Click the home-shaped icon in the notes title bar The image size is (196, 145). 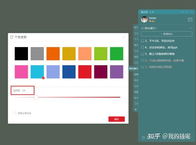(183, 12)
